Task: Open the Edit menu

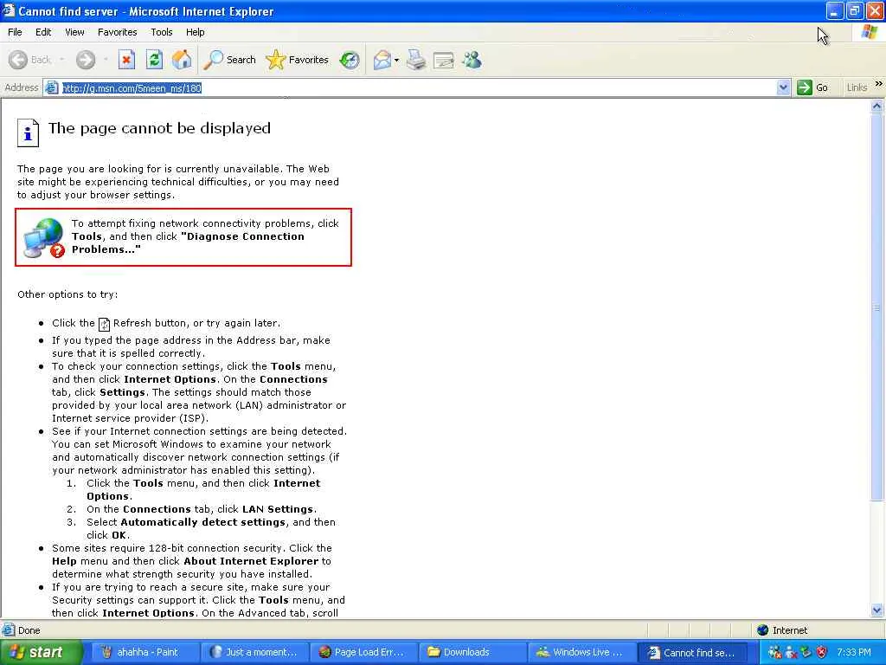Action: coord(43,32)
